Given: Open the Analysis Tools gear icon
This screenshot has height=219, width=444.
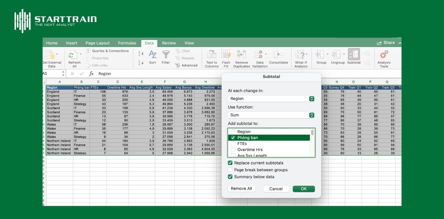Looking at the screenshot, I should [384, 55].
